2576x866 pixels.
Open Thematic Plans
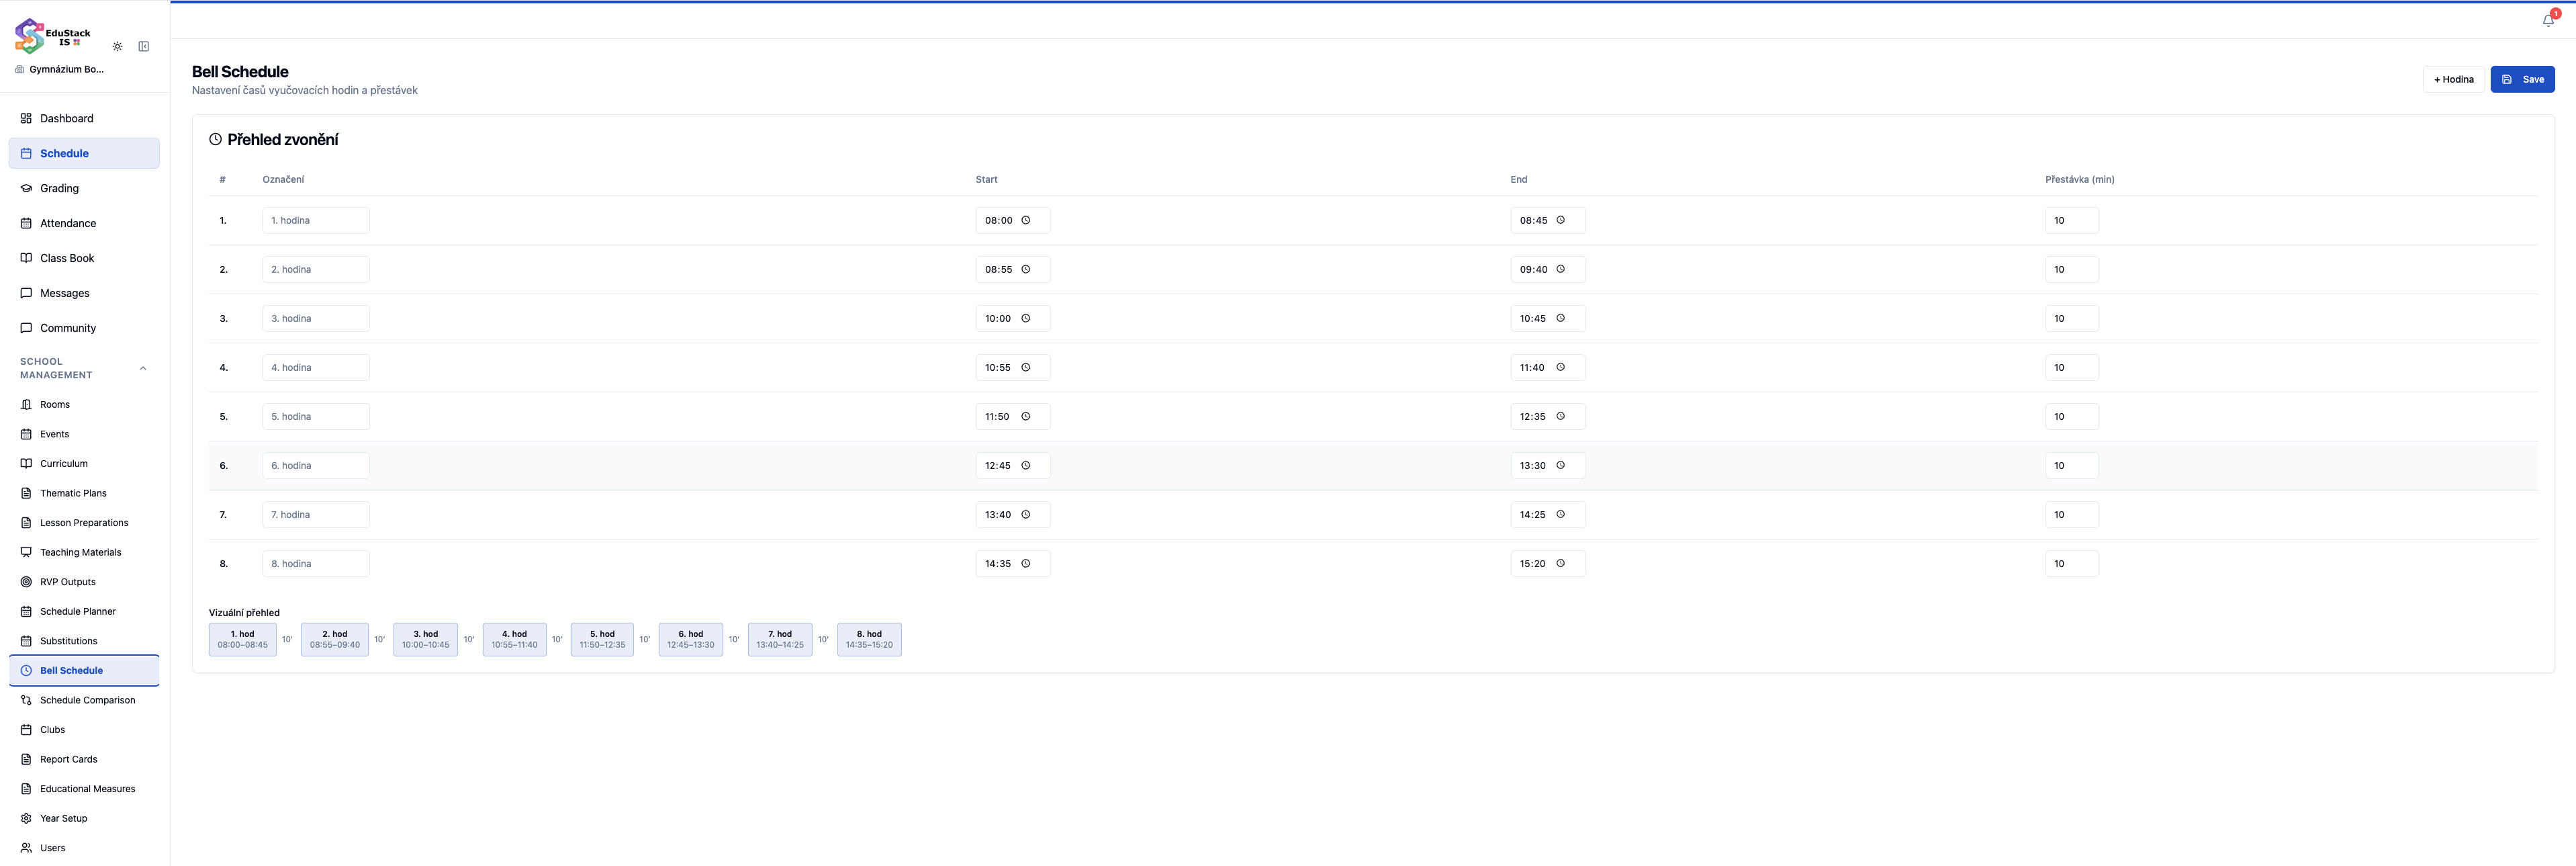[x=84, y=493]
